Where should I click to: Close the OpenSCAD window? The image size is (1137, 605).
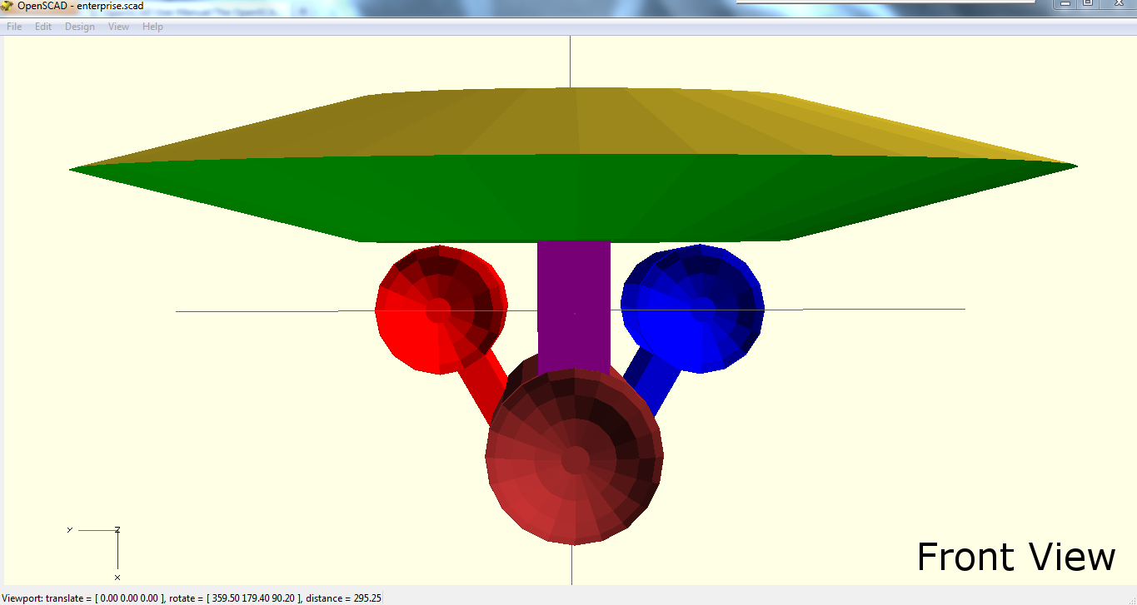pyautogui.click(x=1117, y=4)
